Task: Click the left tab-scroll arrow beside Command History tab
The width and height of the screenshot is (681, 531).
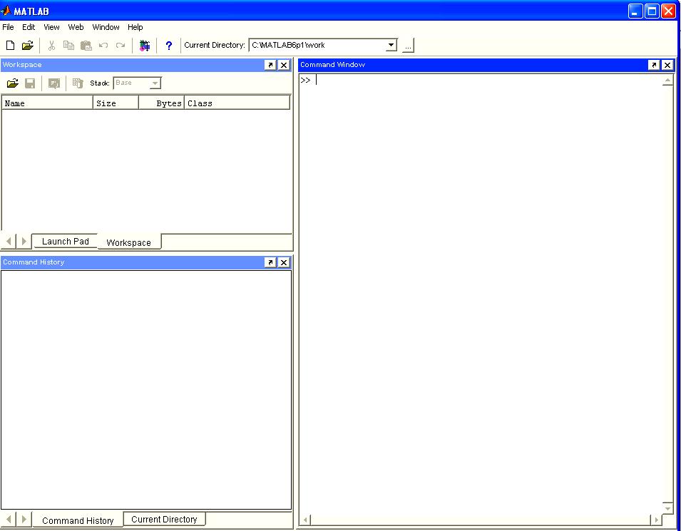Action: tap(9, 519)
